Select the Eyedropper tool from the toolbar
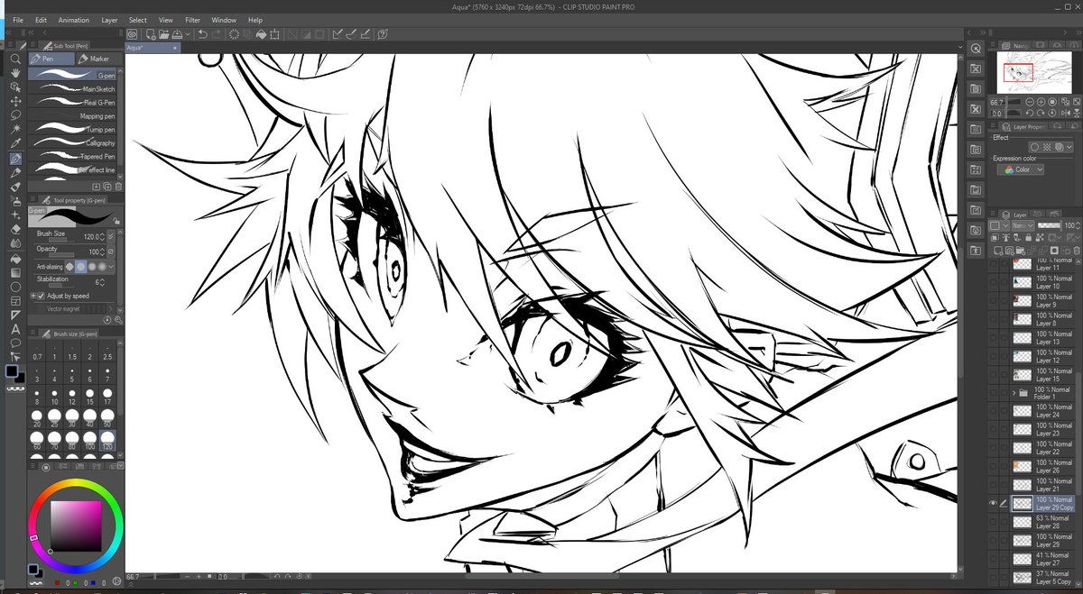The width and height of the screenshot is (1083, 594). point(15,142)
